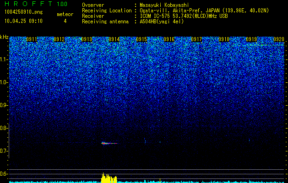The image size is (288, 183).
Task: Click the Receiving antenna label
Action: pyautogui.click(x=105, y=22)
